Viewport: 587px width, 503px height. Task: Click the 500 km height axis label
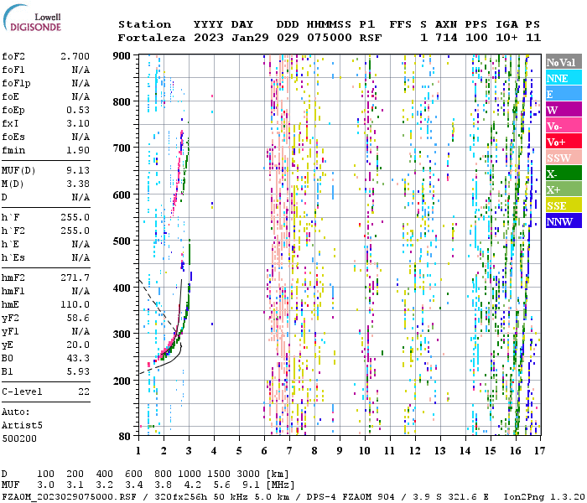click(x=122, y=241)
